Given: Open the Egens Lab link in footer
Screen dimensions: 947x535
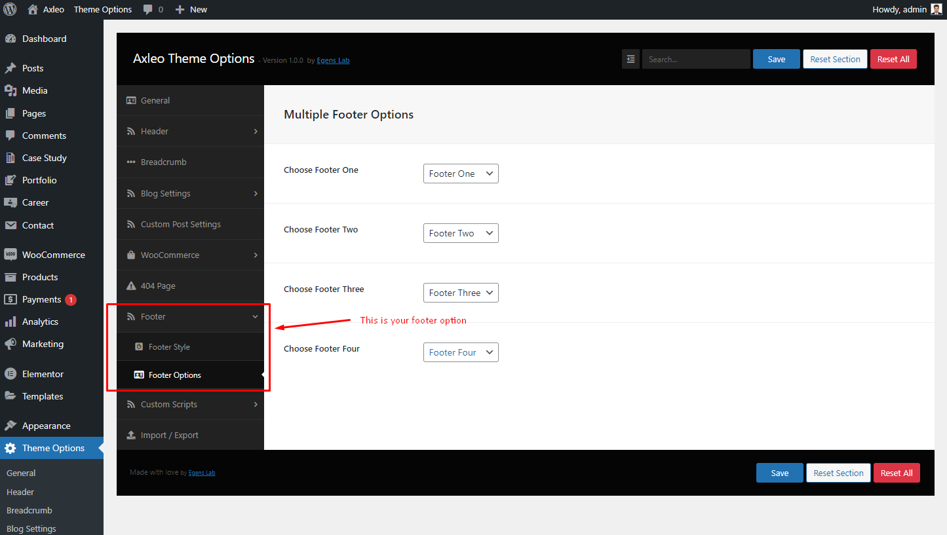Looking at the screenshot, I should click(202, 473).
